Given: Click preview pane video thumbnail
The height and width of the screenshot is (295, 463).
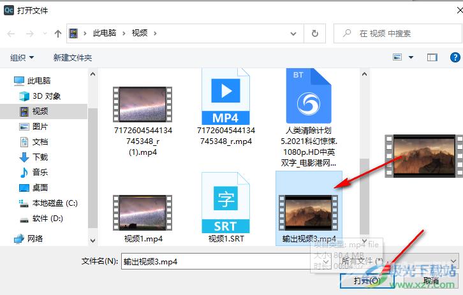Looking at the screenshot, I should click(424, 155).
